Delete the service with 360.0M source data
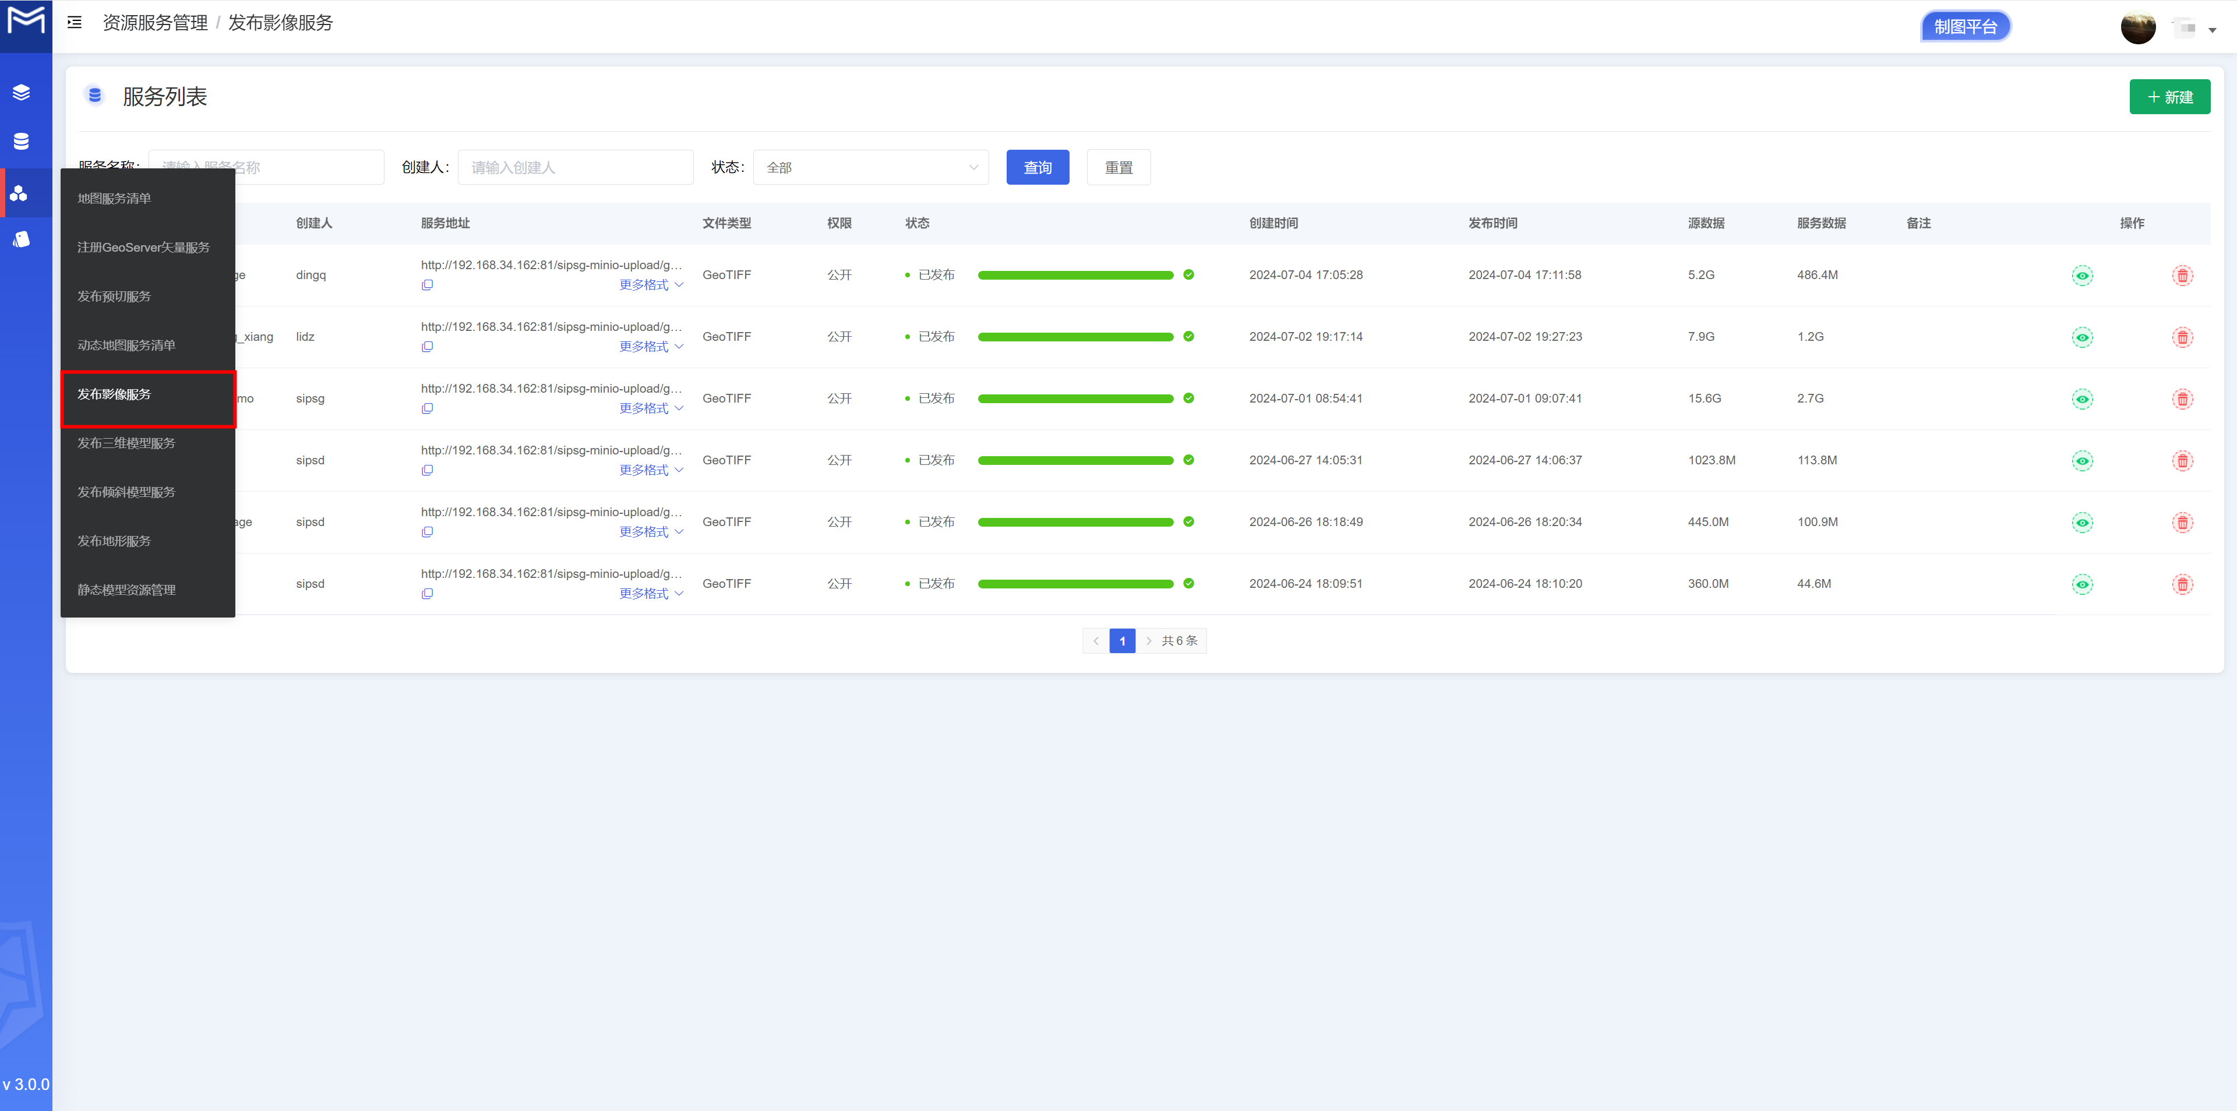Viewport: 2237px width, 1111px height. [2182, 584]
